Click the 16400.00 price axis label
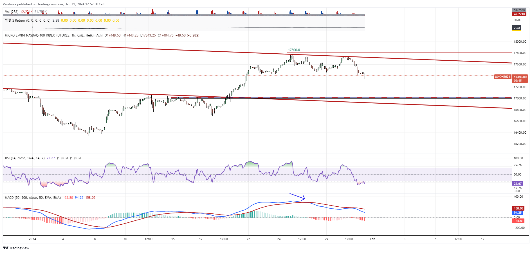The height and width of the screenshot is (253, 532). click(x=520, y=133)
